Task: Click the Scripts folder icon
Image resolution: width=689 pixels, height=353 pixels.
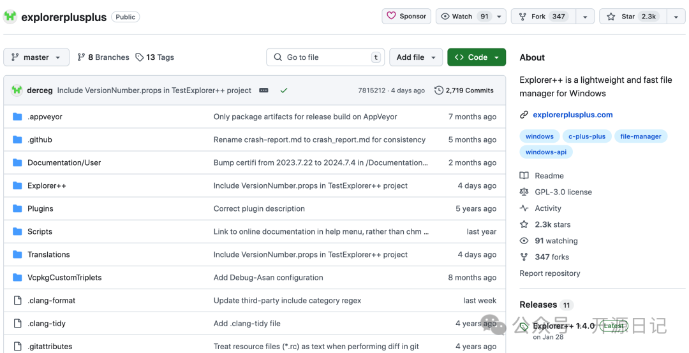Action: click(17, 231)
